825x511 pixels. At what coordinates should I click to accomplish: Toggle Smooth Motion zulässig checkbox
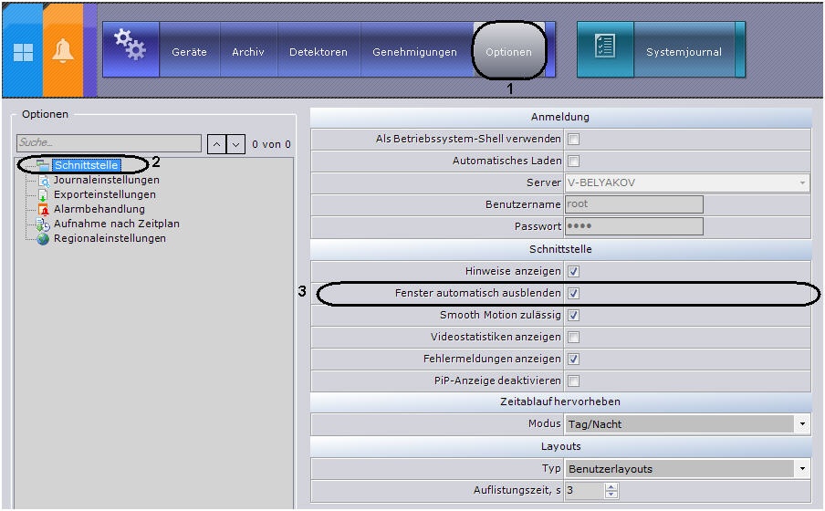click(x=573, y=315)
